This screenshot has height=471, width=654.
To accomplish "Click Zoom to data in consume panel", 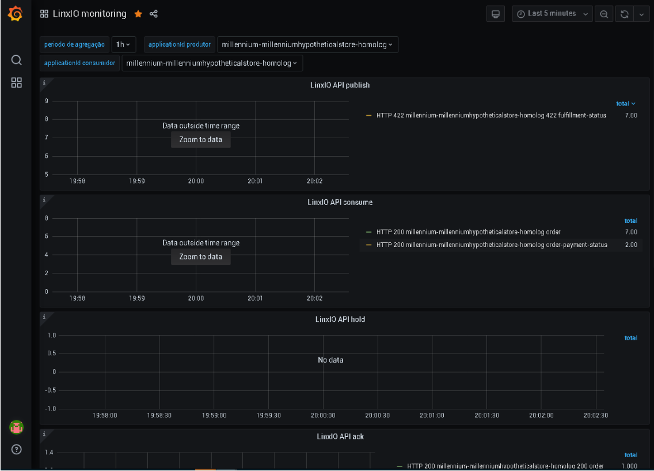I will [x=200, y=257].
